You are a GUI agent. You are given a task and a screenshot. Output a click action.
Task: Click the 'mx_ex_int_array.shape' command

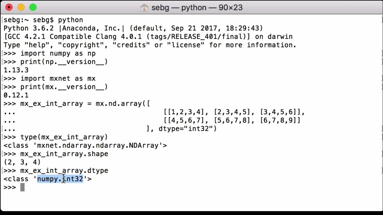tap(64, 154)
